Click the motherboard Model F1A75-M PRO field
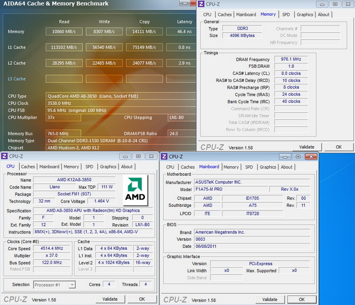 click(x=231, y=189)
